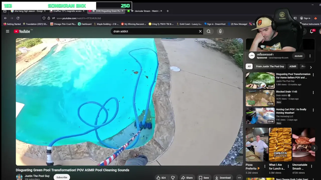Open the Pizza Preferita short
Screen dimensions: 321x180
pos(257,144)
